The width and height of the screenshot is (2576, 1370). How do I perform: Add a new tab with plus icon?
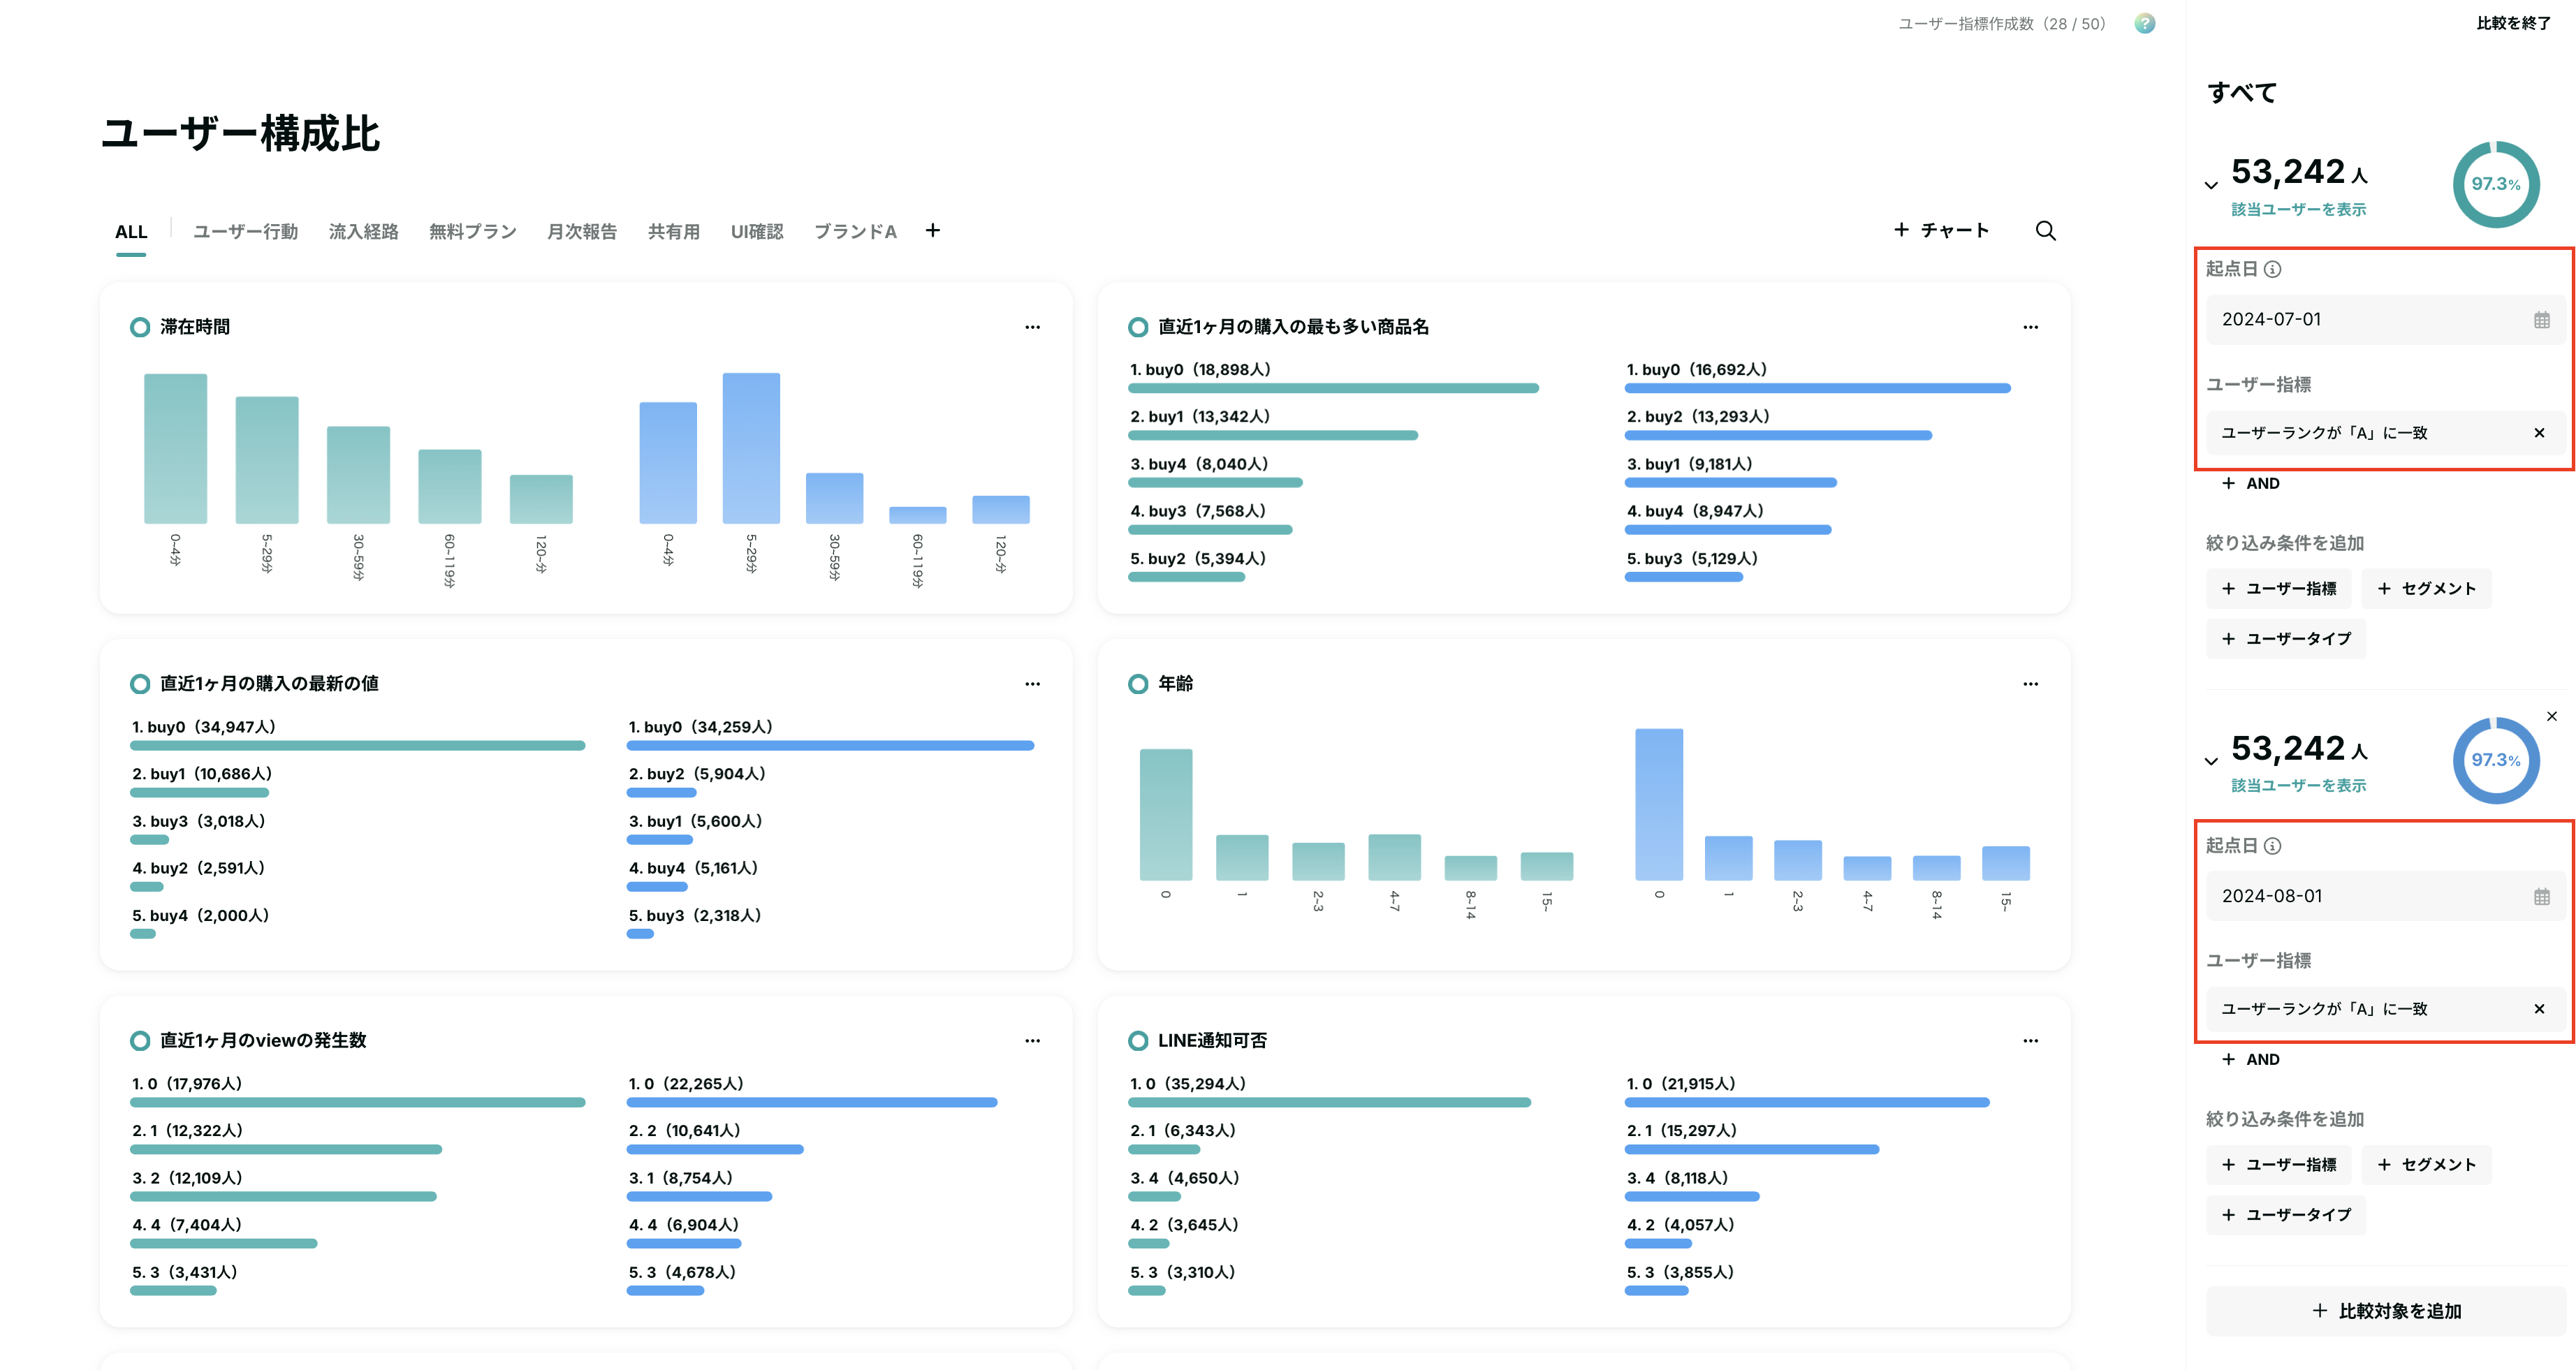pyautogui.click(x=932, y=231)
